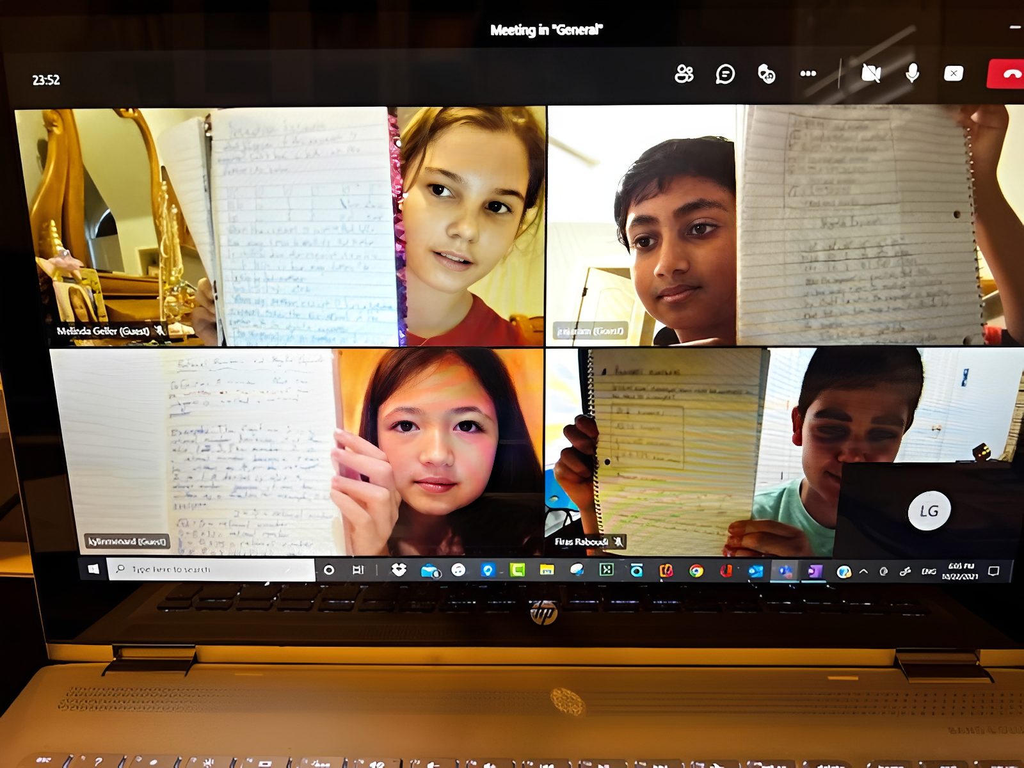Open More actions ellipsis menu
This screenshot has width=1024, height=768.
(808, 74)
